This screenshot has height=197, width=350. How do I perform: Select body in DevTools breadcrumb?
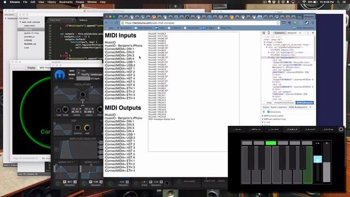(x=269, y=103)
